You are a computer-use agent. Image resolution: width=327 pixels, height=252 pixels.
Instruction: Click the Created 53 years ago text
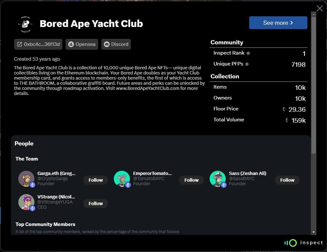coord(37,59)
